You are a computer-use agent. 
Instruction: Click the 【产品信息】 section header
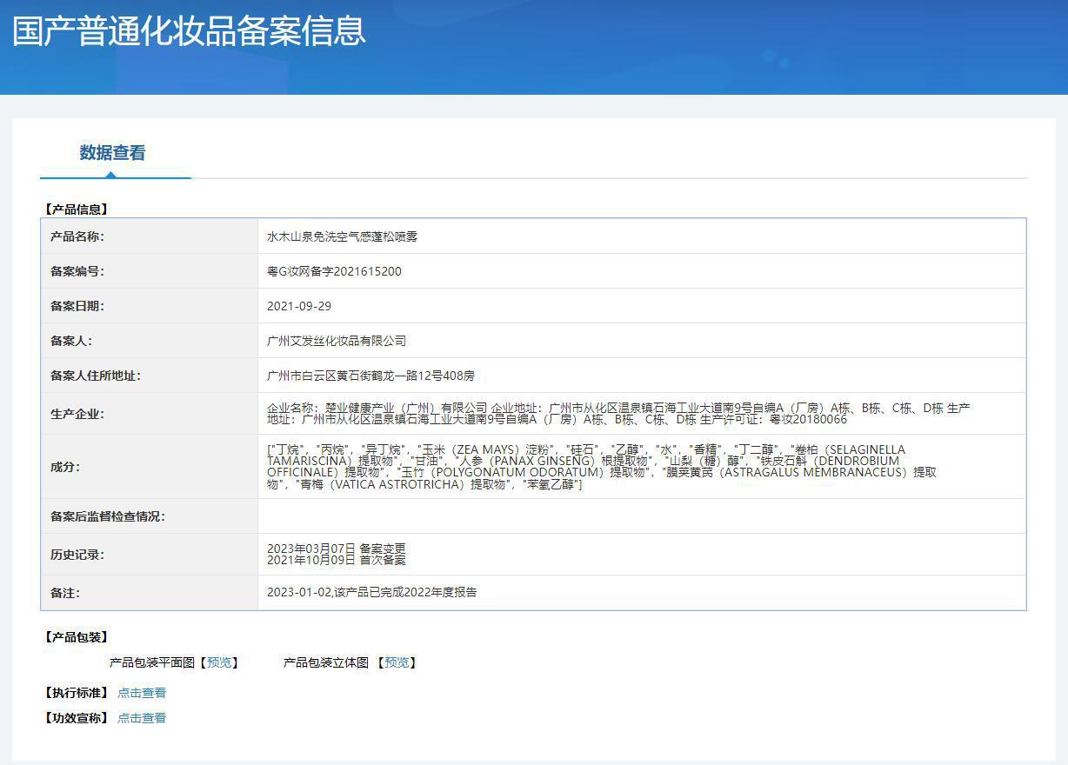[x=77, y=210]
